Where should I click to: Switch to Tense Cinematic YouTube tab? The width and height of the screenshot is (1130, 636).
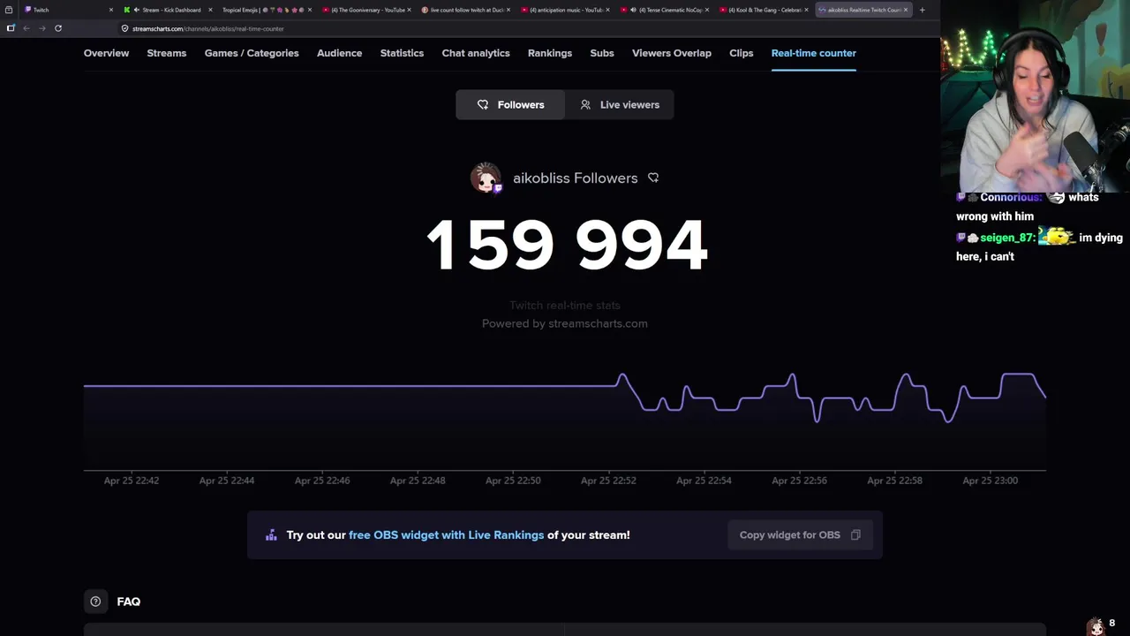click(664, 10)
